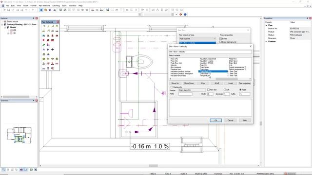Select 'Mass flow' in the variable list

click(x=233, y=59)
